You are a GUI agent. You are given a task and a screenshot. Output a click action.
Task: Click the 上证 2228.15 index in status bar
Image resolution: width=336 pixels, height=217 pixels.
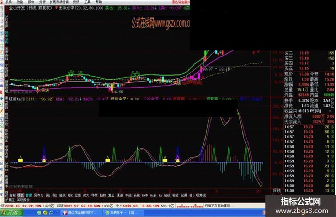tap(10, 206)
